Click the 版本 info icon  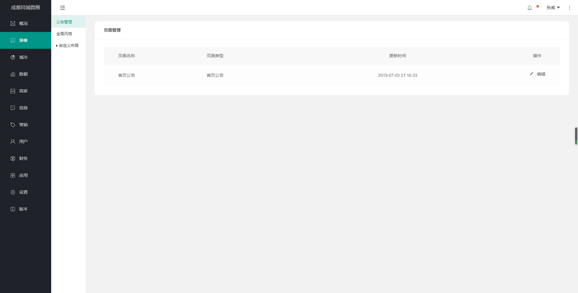click(x=13, y=209)
